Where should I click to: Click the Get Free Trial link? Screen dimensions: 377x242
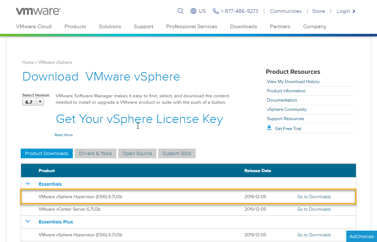coord(288,128)
